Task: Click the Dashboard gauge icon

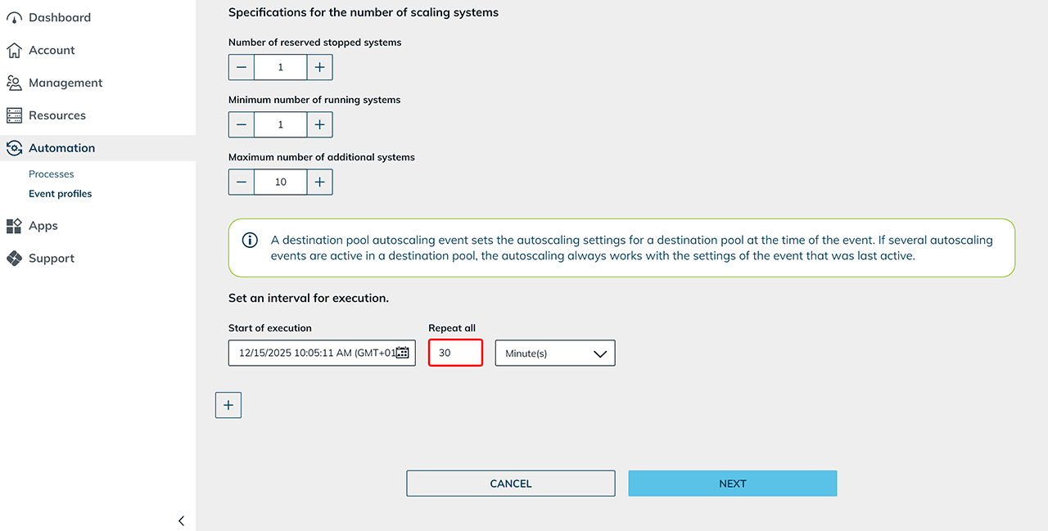Action: (14, 18)
